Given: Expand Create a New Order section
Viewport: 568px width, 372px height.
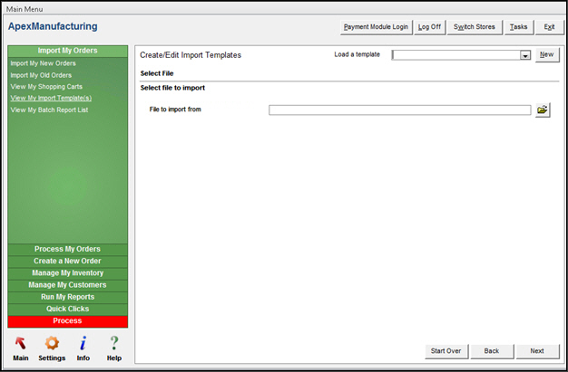Looking at the screenshot, I should coord(68,261).
